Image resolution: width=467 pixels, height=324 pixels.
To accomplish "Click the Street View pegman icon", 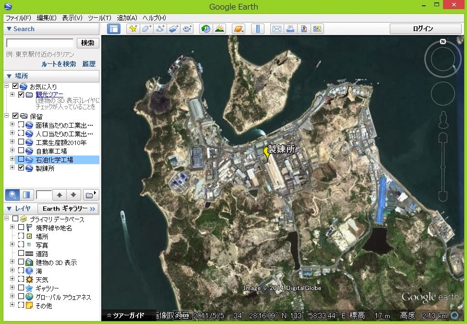I will point(443,120).
